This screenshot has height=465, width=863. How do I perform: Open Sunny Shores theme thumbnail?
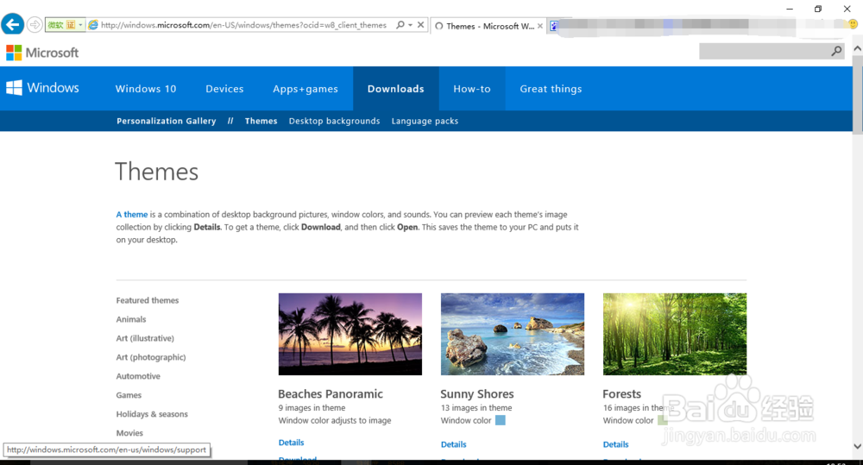coord(513,334)
